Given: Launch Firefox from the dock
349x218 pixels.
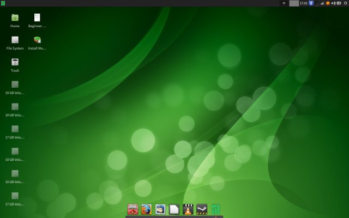Looking at the screenshot, I should (146, 209).
